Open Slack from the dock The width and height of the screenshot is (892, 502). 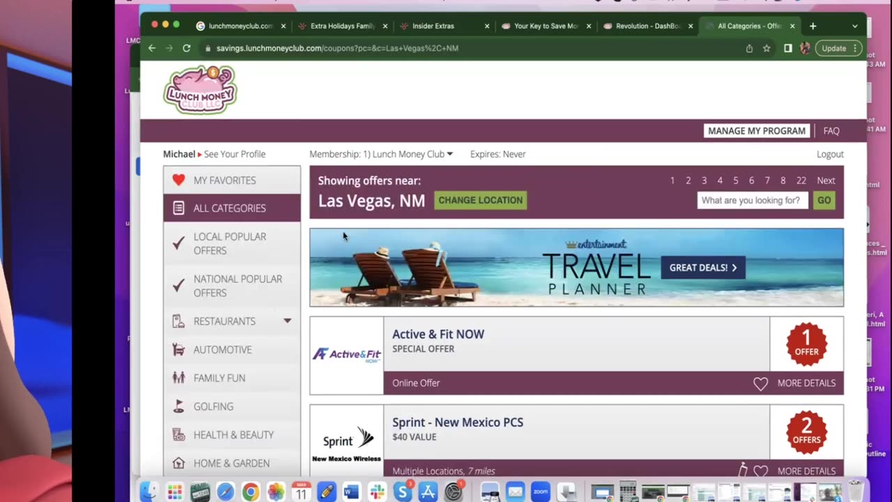click(377, 492)
